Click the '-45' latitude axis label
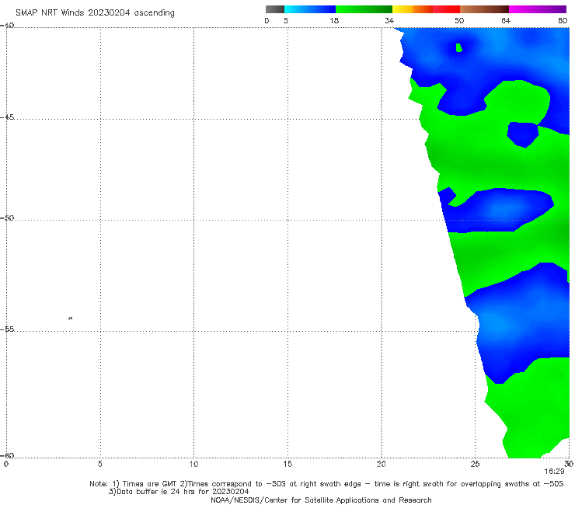The image size is (575, 505). click(7, 117)
